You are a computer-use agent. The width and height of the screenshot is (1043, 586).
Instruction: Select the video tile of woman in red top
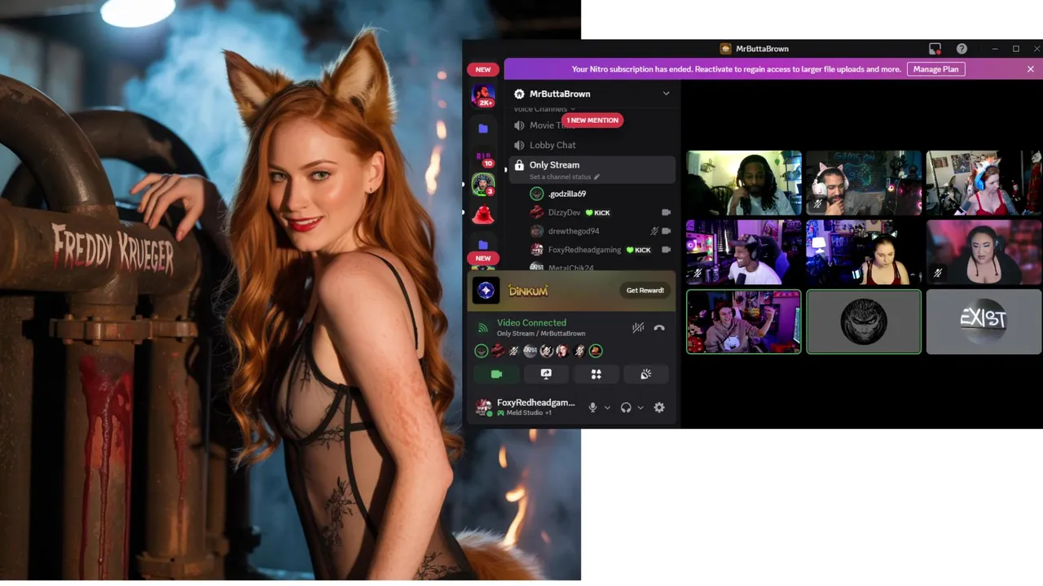pos(984,183)
